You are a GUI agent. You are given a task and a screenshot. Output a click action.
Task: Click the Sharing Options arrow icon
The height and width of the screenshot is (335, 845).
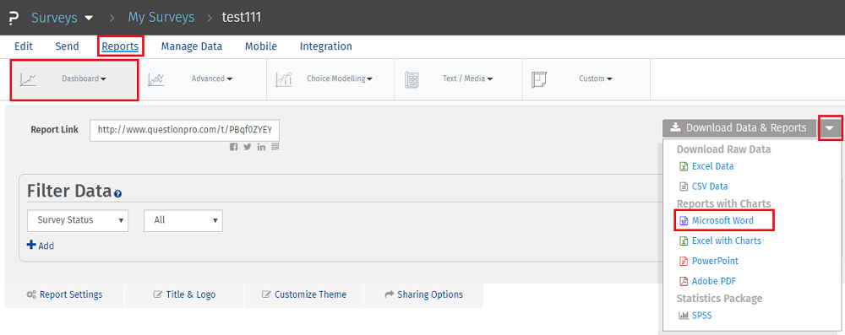pyautogui.click(x=389, y=294)
